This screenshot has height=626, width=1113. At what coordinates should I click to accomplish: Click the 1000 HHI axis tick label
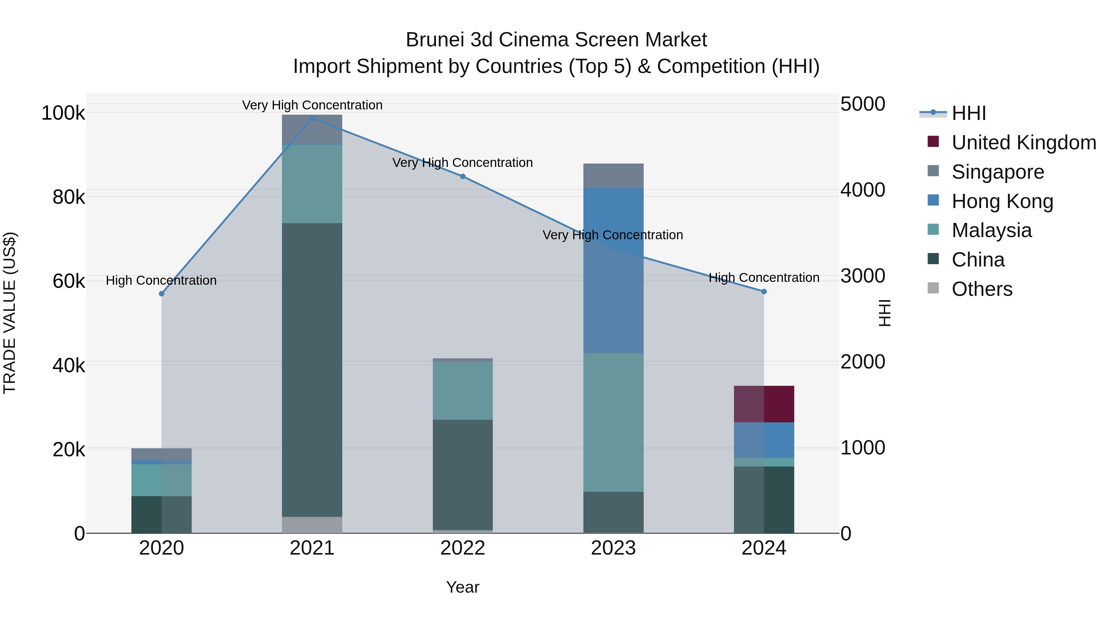[x=862, y=448]
